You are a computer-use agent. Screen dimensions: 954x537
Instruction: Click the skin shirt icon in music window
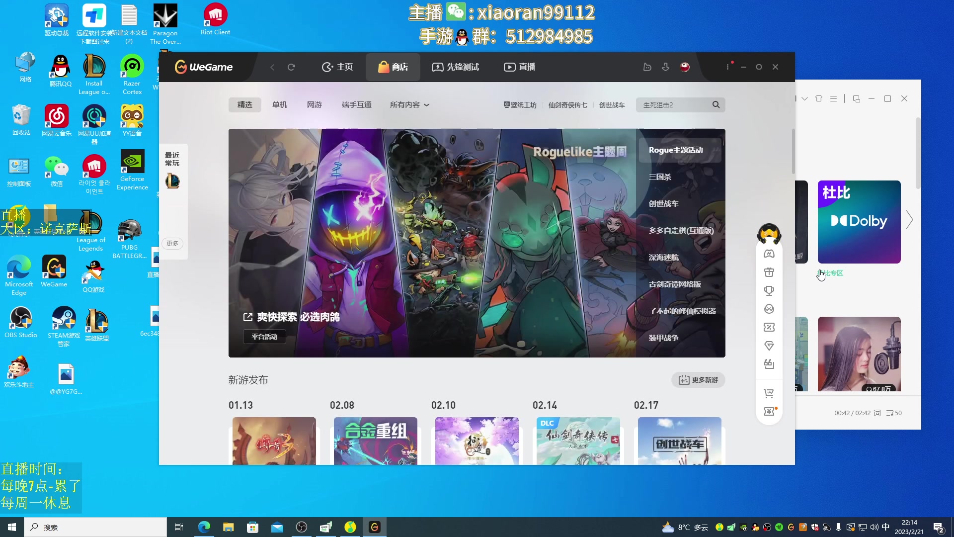click(x=819, y=98)
